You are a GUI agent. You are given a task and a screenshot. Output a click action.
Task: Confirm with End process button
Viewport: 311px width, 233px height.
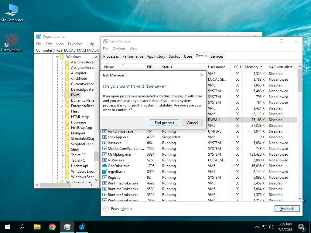(x=164, y=123)
